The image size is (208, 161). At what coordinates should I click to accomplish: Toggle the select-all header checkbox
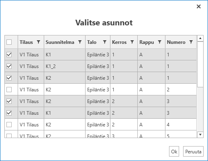tap(9, 42)
